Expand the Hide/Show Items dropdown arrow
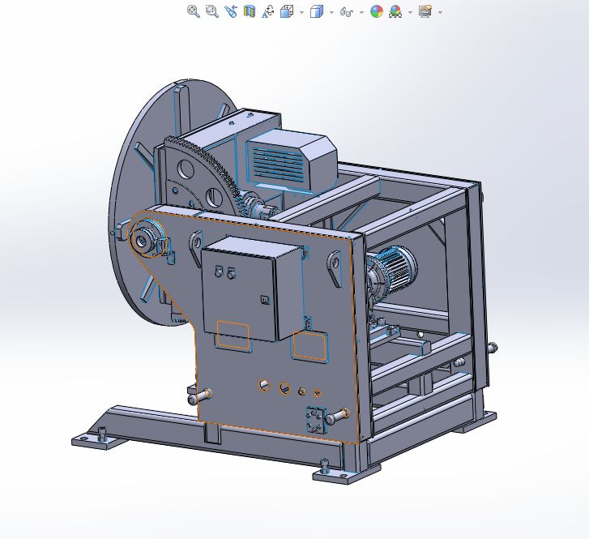589x539 pixels. [x=361, y=12]
